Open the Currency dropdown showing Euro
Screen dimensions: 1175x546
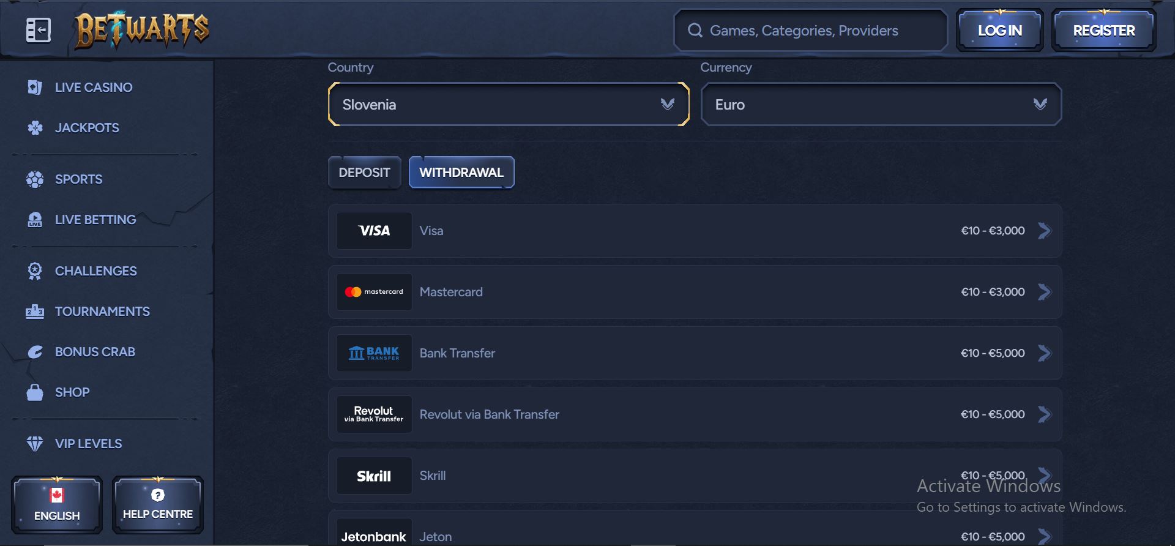tap(881, 105)
